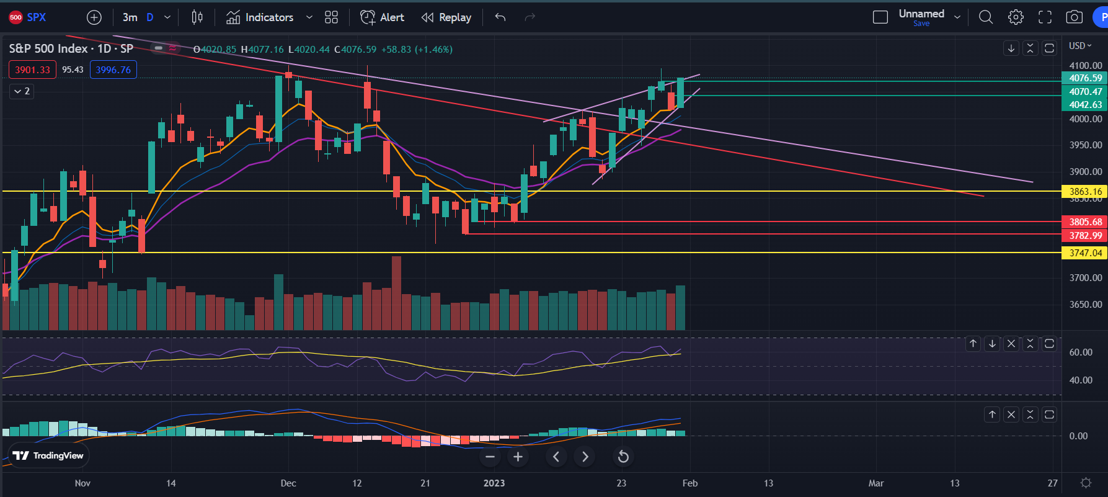Undo the last chart action
Viewport: 1108px width, 497px height.
[x=500, y=17]
